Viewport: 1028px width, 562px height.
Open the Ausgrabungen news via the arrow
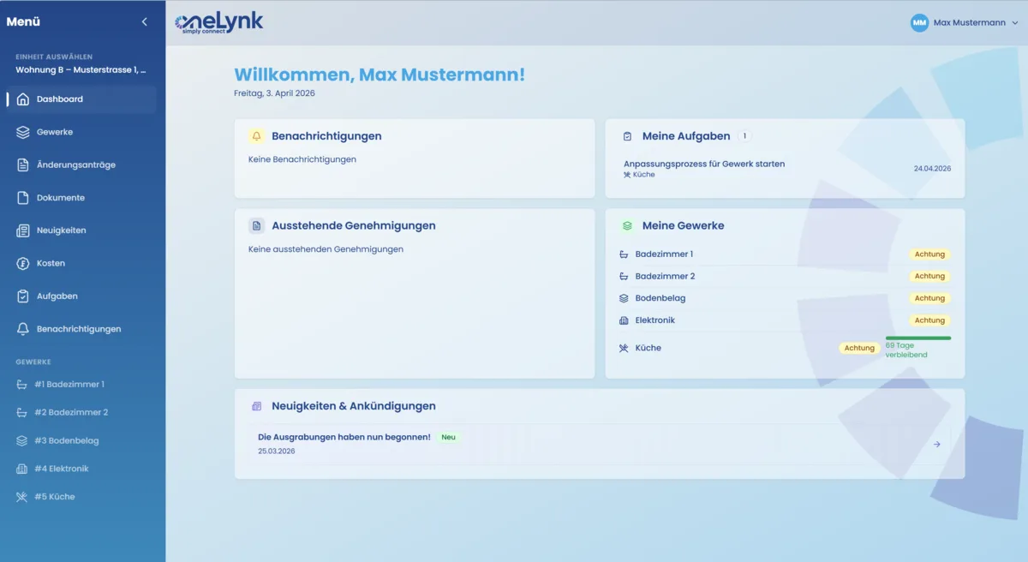[x=936, y=444]
